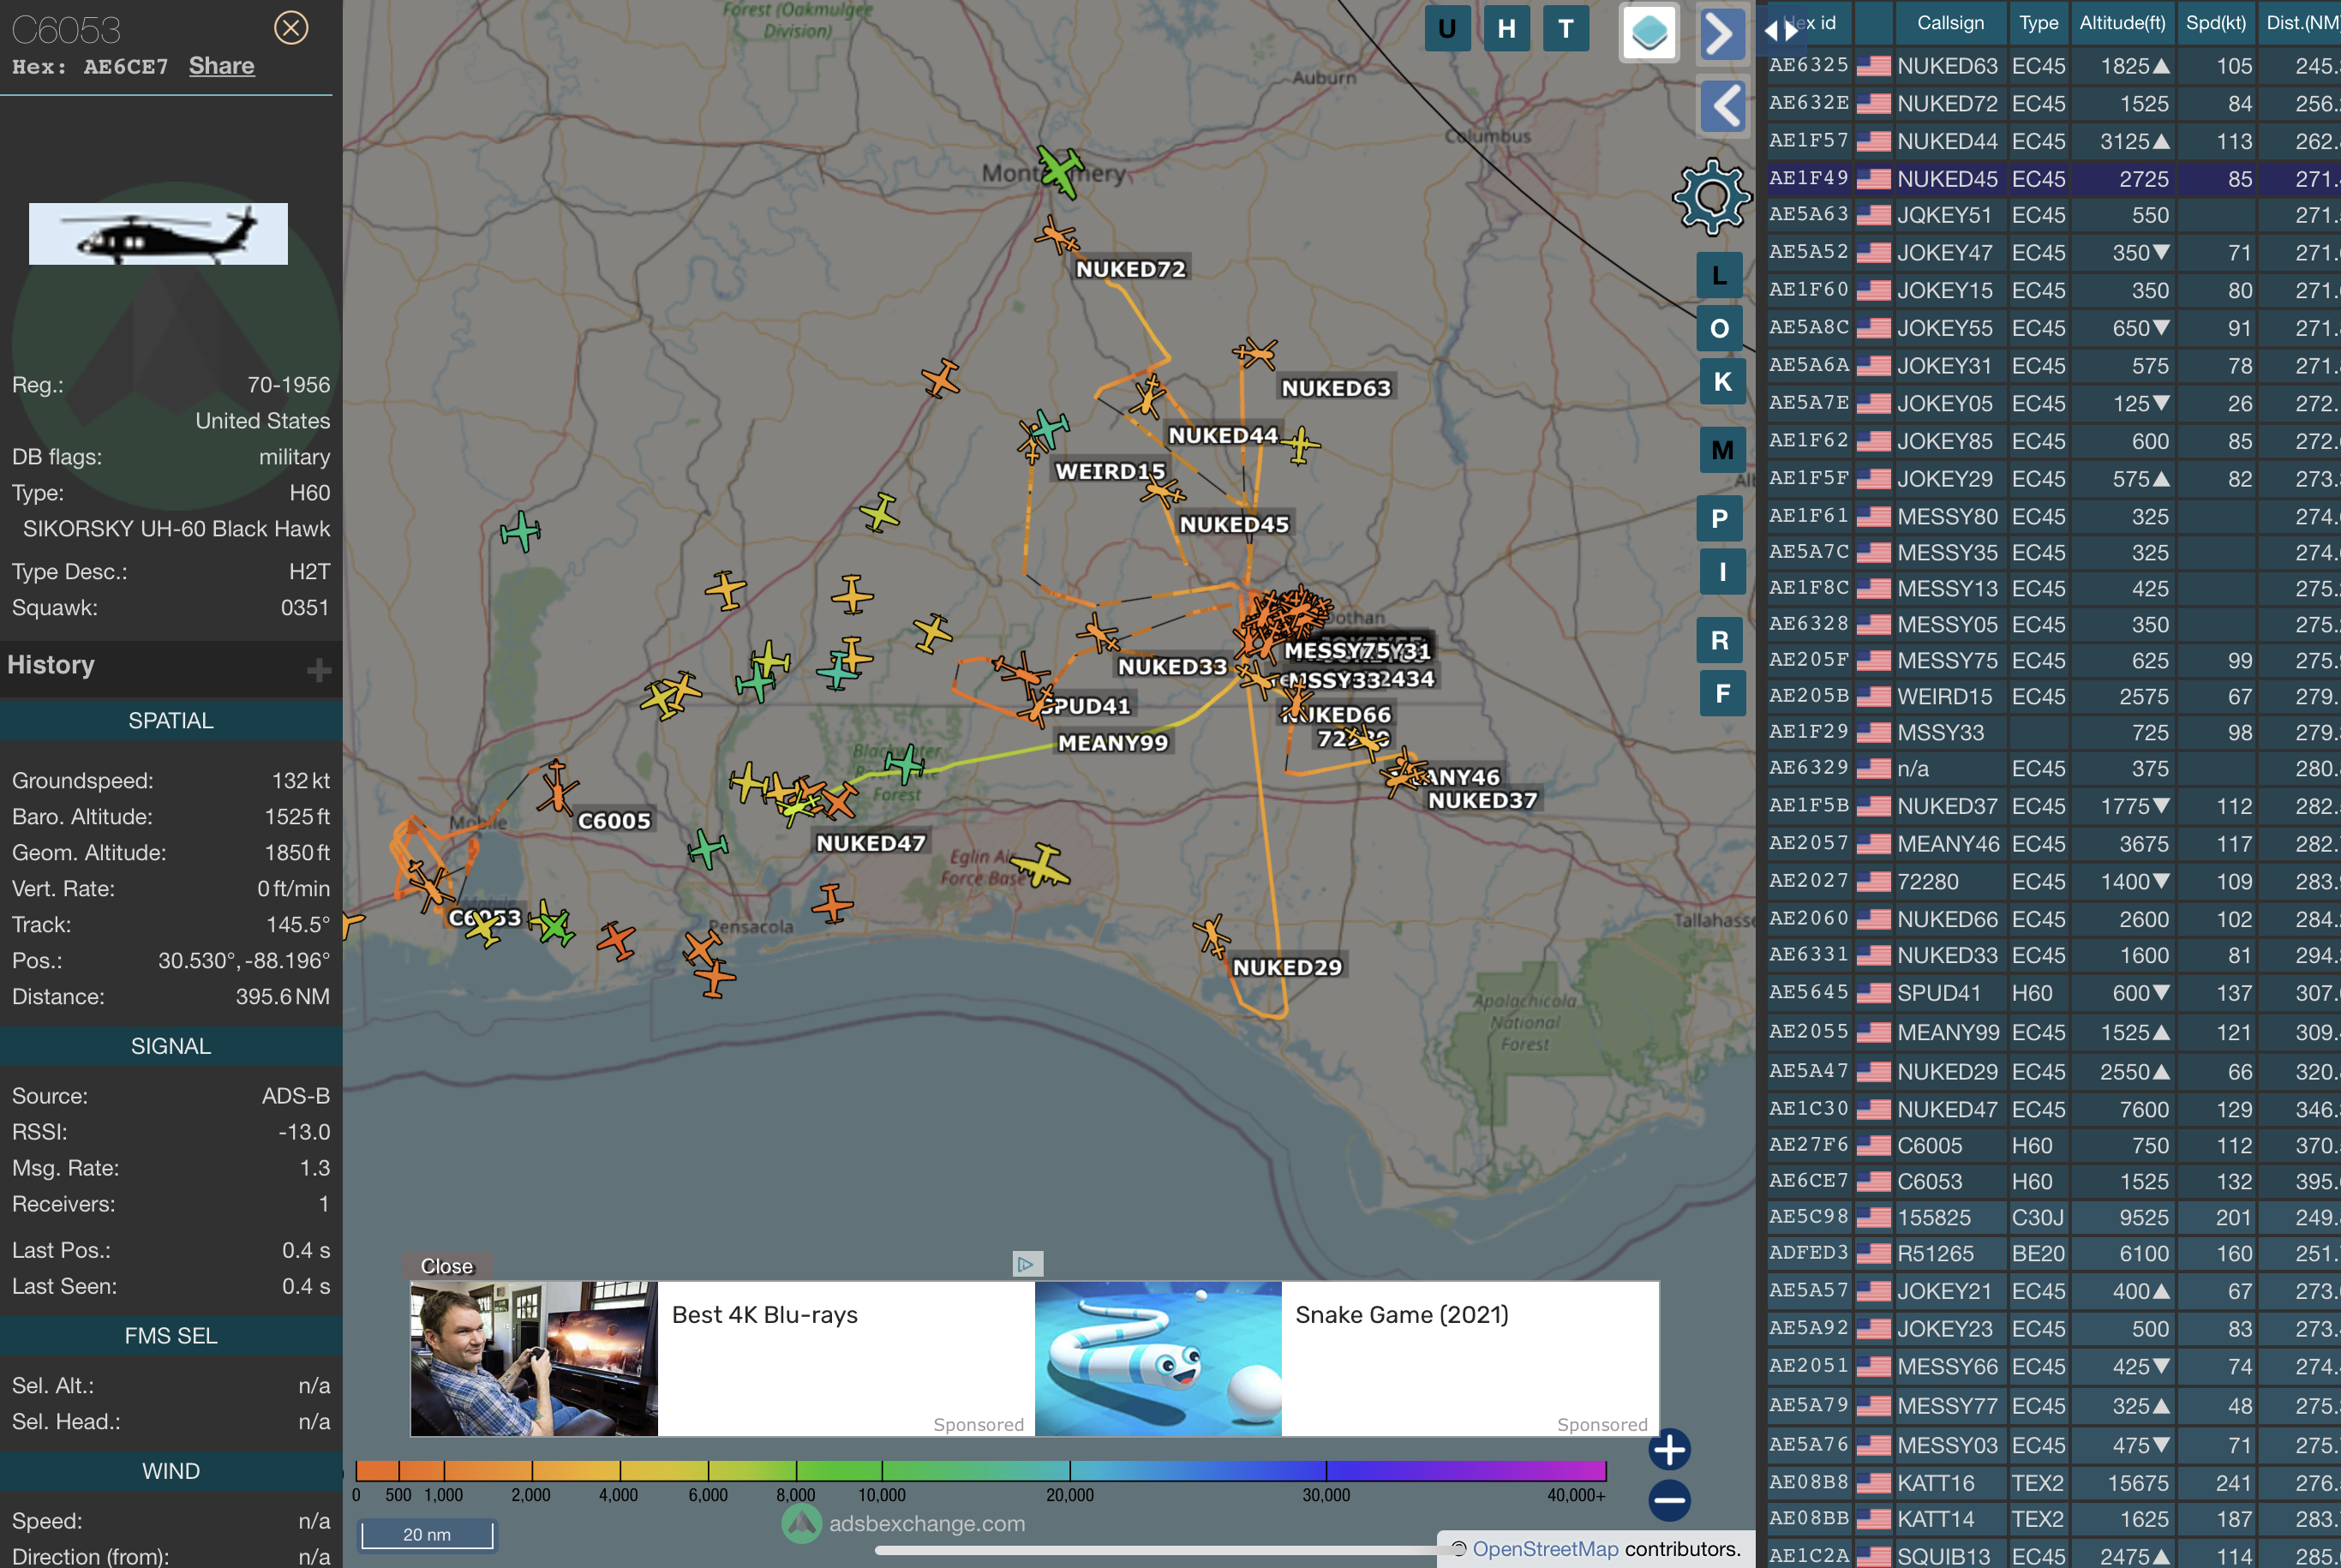This screenshot has height=1568, width=2341.
Task: Open the Snake Game (2021) ad
Action: pyautogui.click(x=1346, y=1358)
